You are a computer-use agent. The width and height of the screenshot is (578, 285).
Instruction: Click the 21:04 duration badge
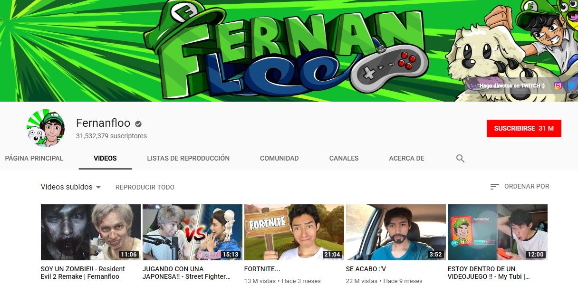tap(332, 255)
